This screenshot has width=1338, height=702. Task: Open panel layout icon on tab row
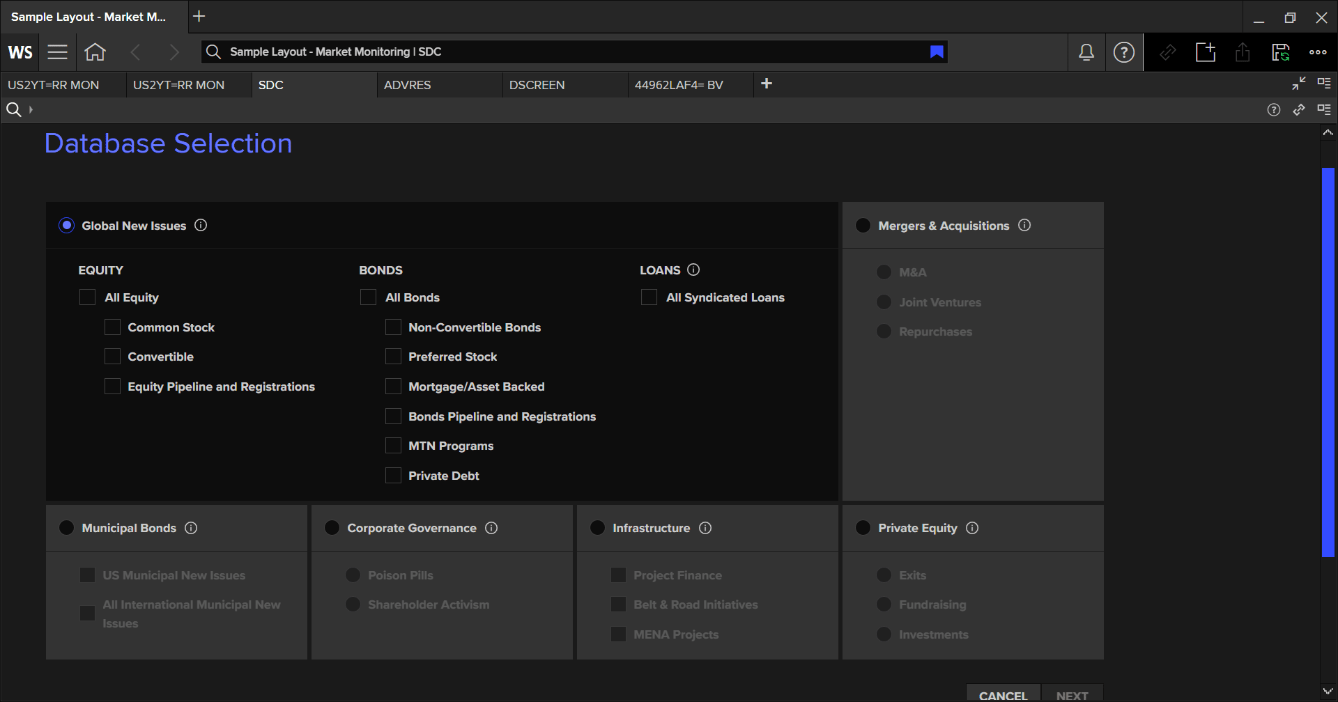1324,84
